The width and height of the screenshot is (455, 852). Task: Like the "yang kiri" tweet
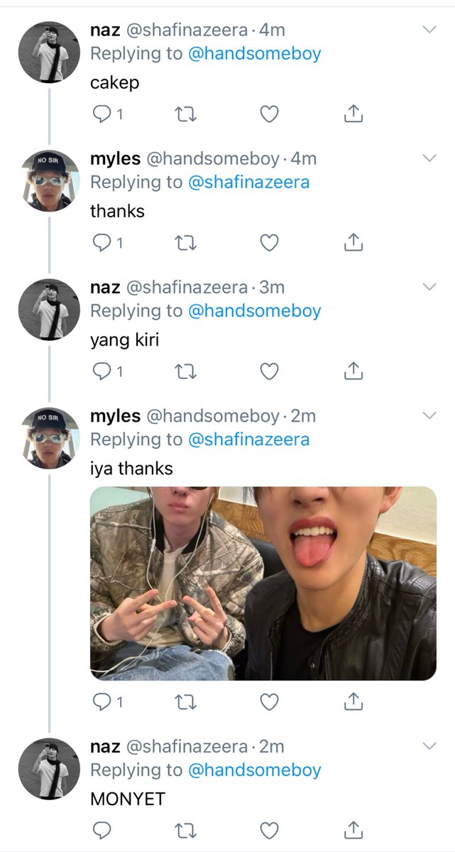[269, 371]
